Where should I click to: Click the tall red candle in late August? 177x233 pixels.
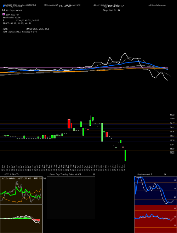[69, 124]
